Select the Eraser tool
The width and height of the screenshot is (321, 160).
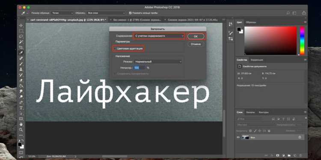click(x=21, y=80)
